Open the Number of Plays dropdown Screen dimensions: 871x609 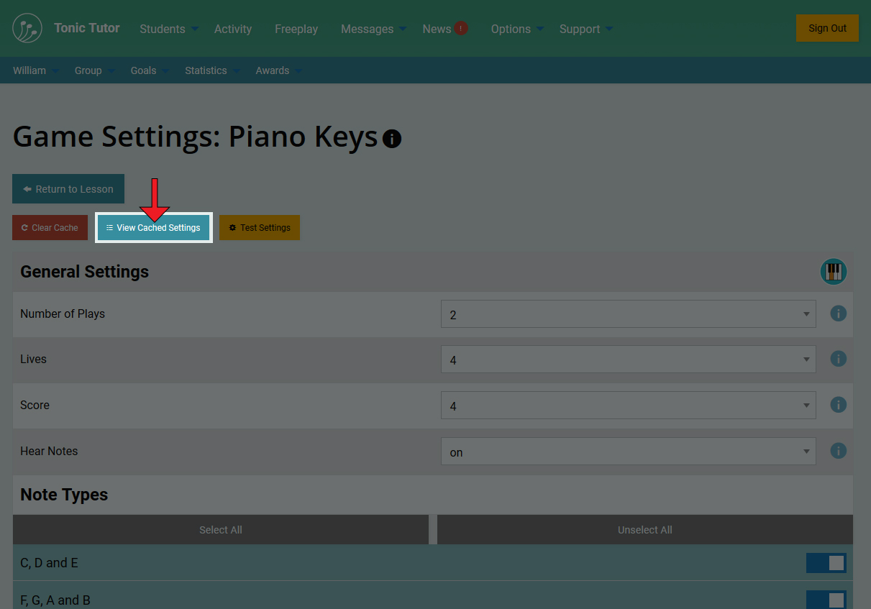628,314
